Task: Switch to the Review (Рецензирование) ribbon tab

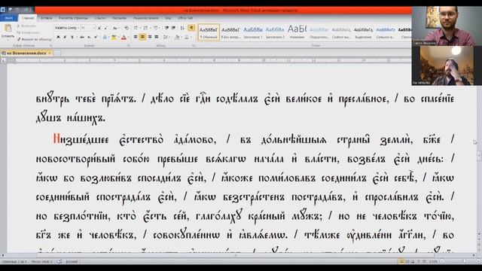Action: [x=146, y=18]
